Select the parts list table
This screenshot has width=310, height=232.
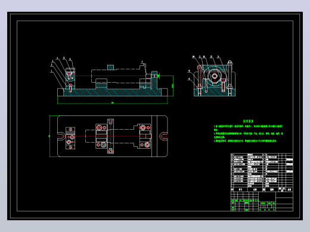pos(262,172)
